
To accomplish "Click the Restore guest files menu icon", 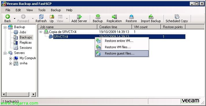I will (x=99, y=53).
